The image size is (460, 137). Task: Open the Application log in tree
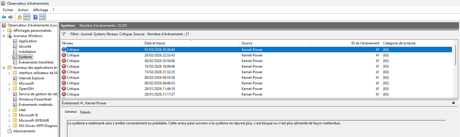(28, 41)
